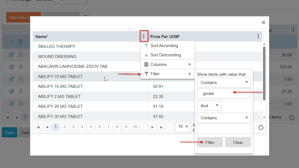Apply the filter with Filter button
Viewport: 299px width, 168px height.
click(x=210, y=142)
